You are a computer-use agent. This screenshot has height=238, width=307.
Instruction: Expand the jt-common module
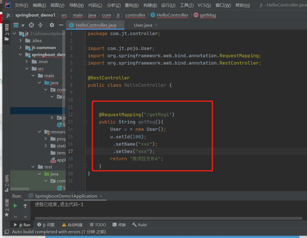pos(20,48)
